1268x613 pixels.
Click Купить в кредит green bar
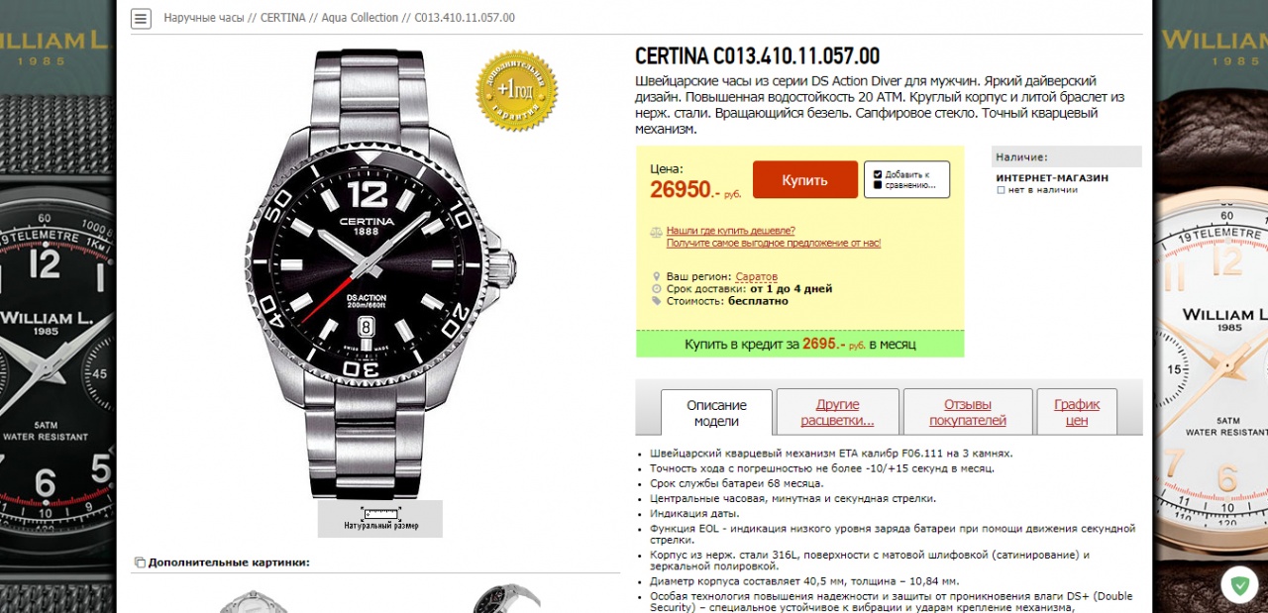[x=799, y=344]
